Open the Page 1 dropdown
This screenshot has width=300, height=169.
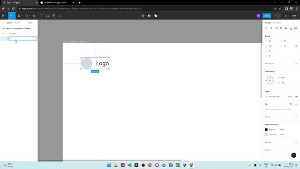coord(31,23)
